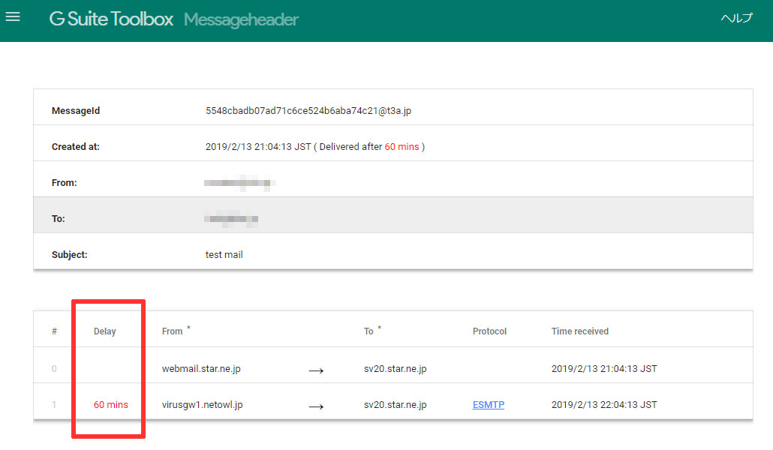Click webmail.star.ne.jp in hop 0

pos(201,369)
